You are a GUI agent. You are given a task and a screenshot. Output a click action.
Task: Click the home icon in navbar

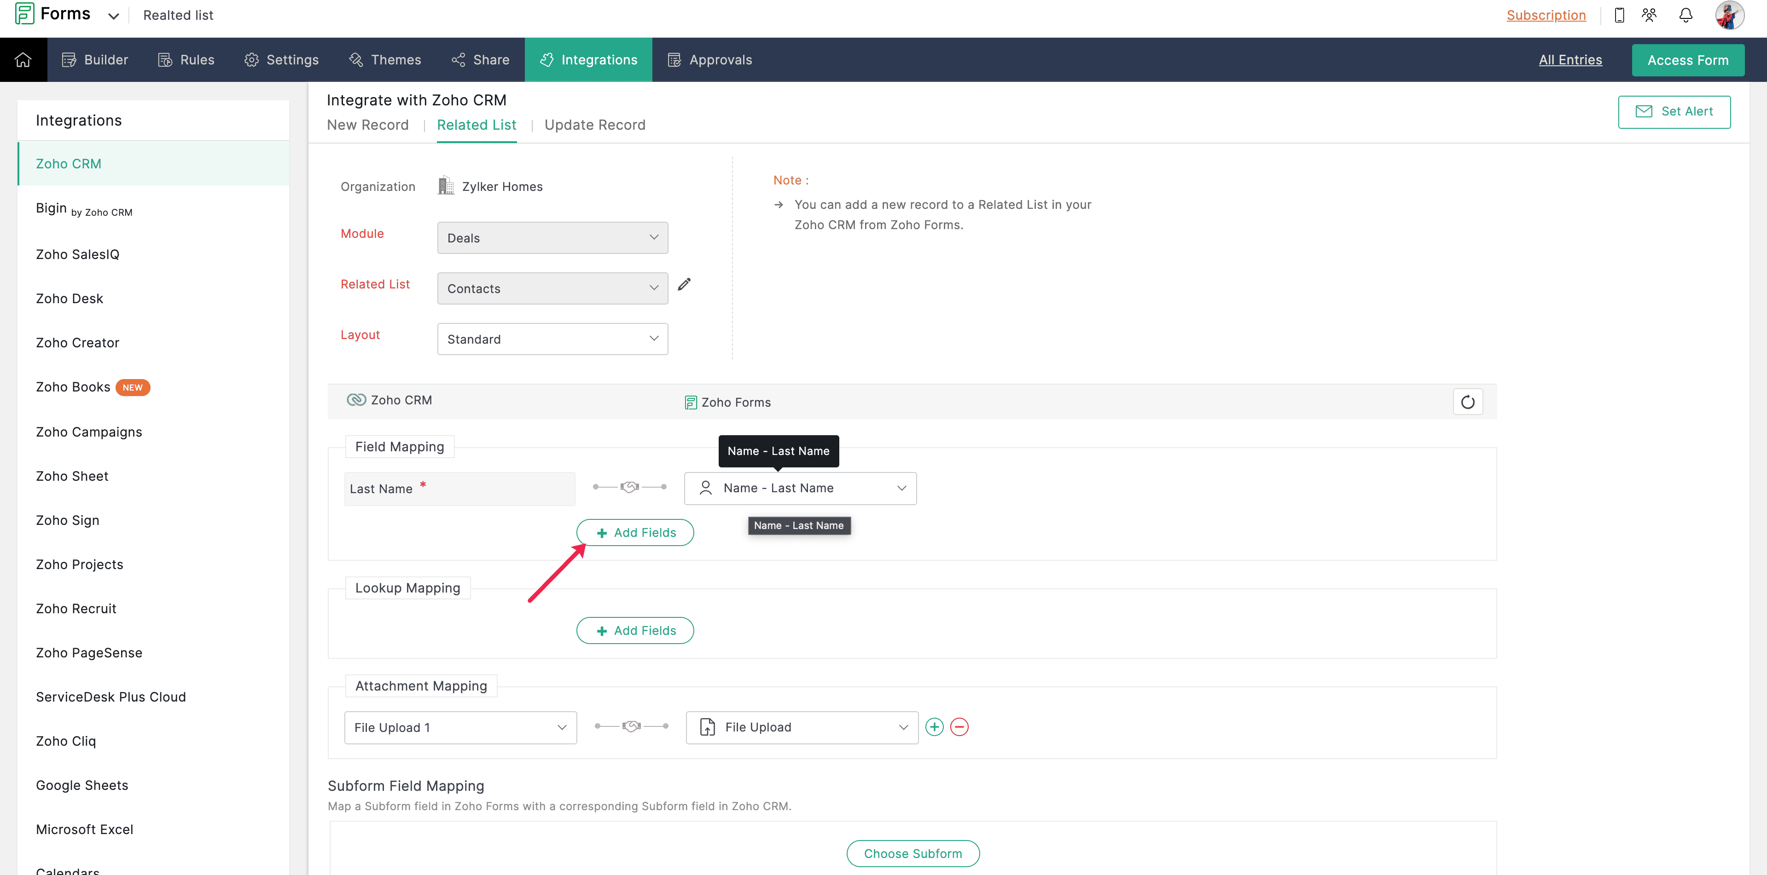pos(23,60)
